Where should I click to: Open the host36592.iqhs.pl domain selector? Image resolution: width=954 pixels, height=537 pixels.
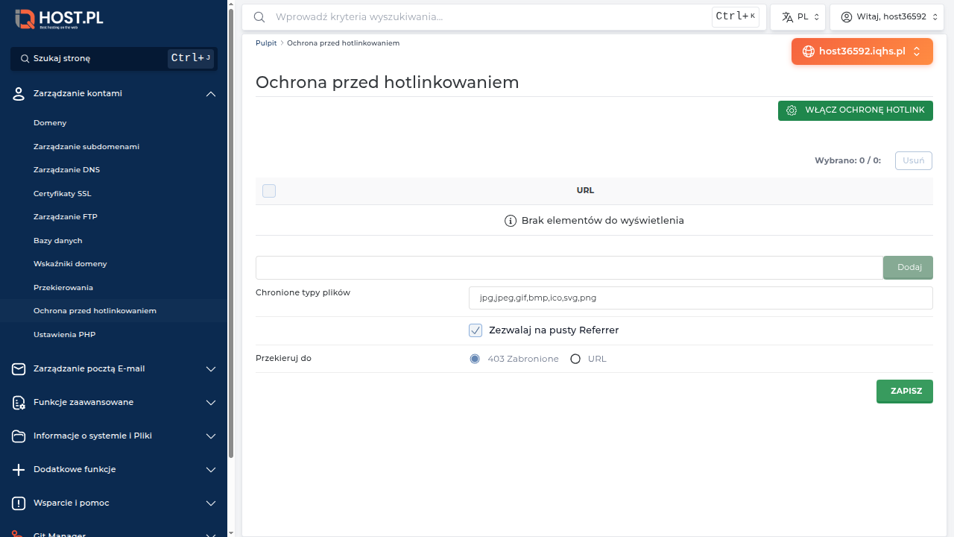(862, 51)
